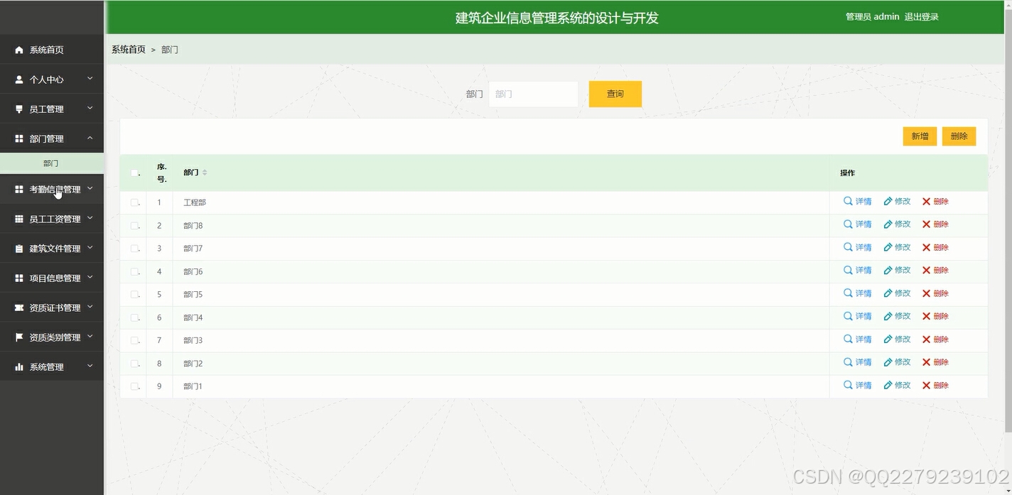Click the 退出登录 logout link
Screen dimensions: 1012x495
tap(922, 16)
